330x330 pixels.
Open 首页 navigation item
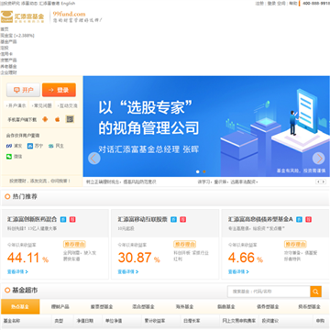tap(5, 29)
